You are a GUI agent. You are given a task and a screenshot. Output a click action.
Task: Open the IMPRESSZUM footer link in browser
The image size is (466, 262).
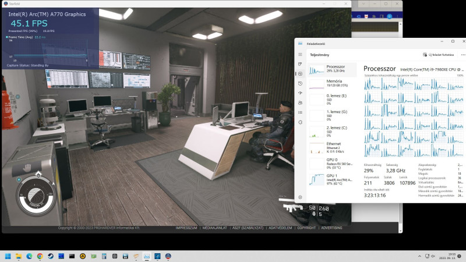coord(186,228)
